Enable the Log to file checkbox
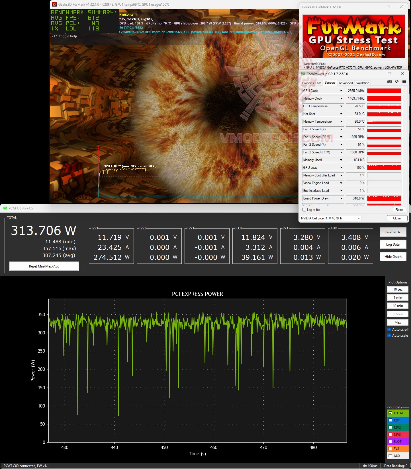 [304, 210]
